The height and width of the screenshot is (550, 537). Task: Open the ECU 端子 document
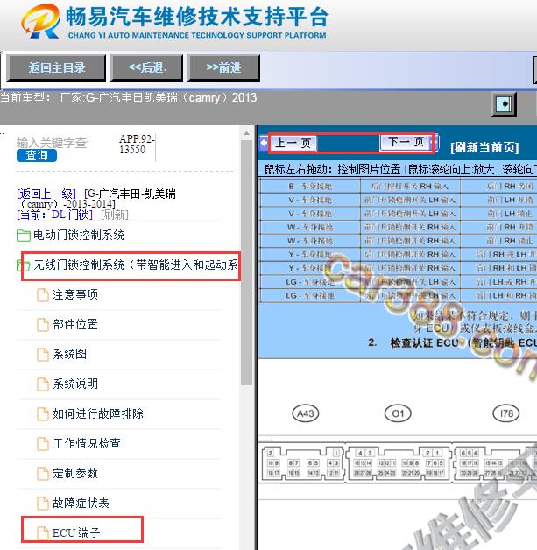click(x=76, y=532)
